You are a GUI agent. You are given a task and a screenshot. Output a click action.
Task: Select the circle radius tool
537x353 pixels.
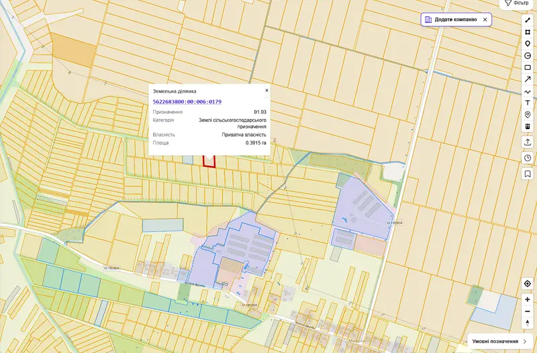coord(528,56)
